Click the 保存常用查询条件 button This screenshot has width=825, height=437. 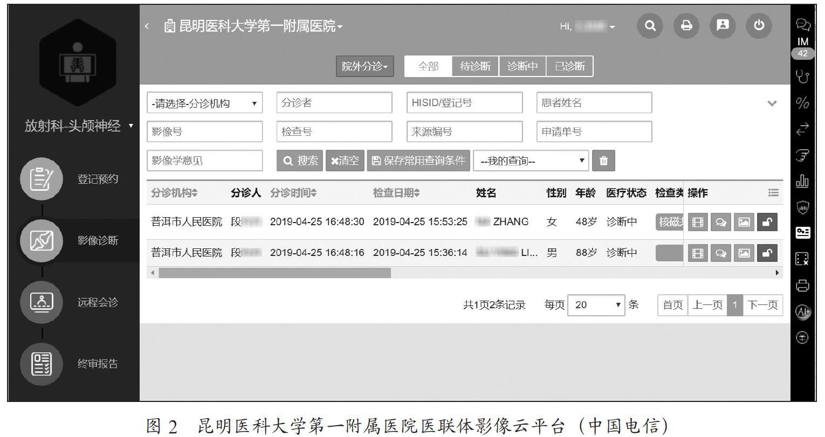(x=418, y=161)
